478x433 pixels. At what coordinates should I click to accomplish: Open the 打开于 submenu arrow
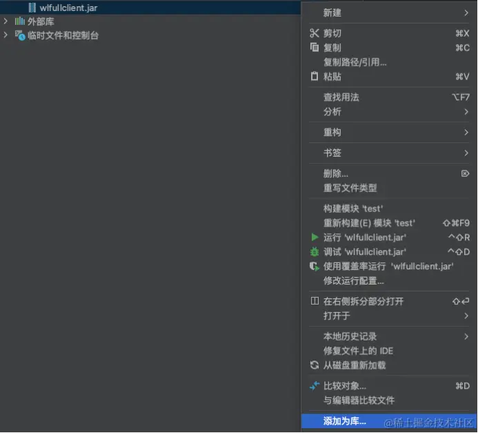coord(466,316)
